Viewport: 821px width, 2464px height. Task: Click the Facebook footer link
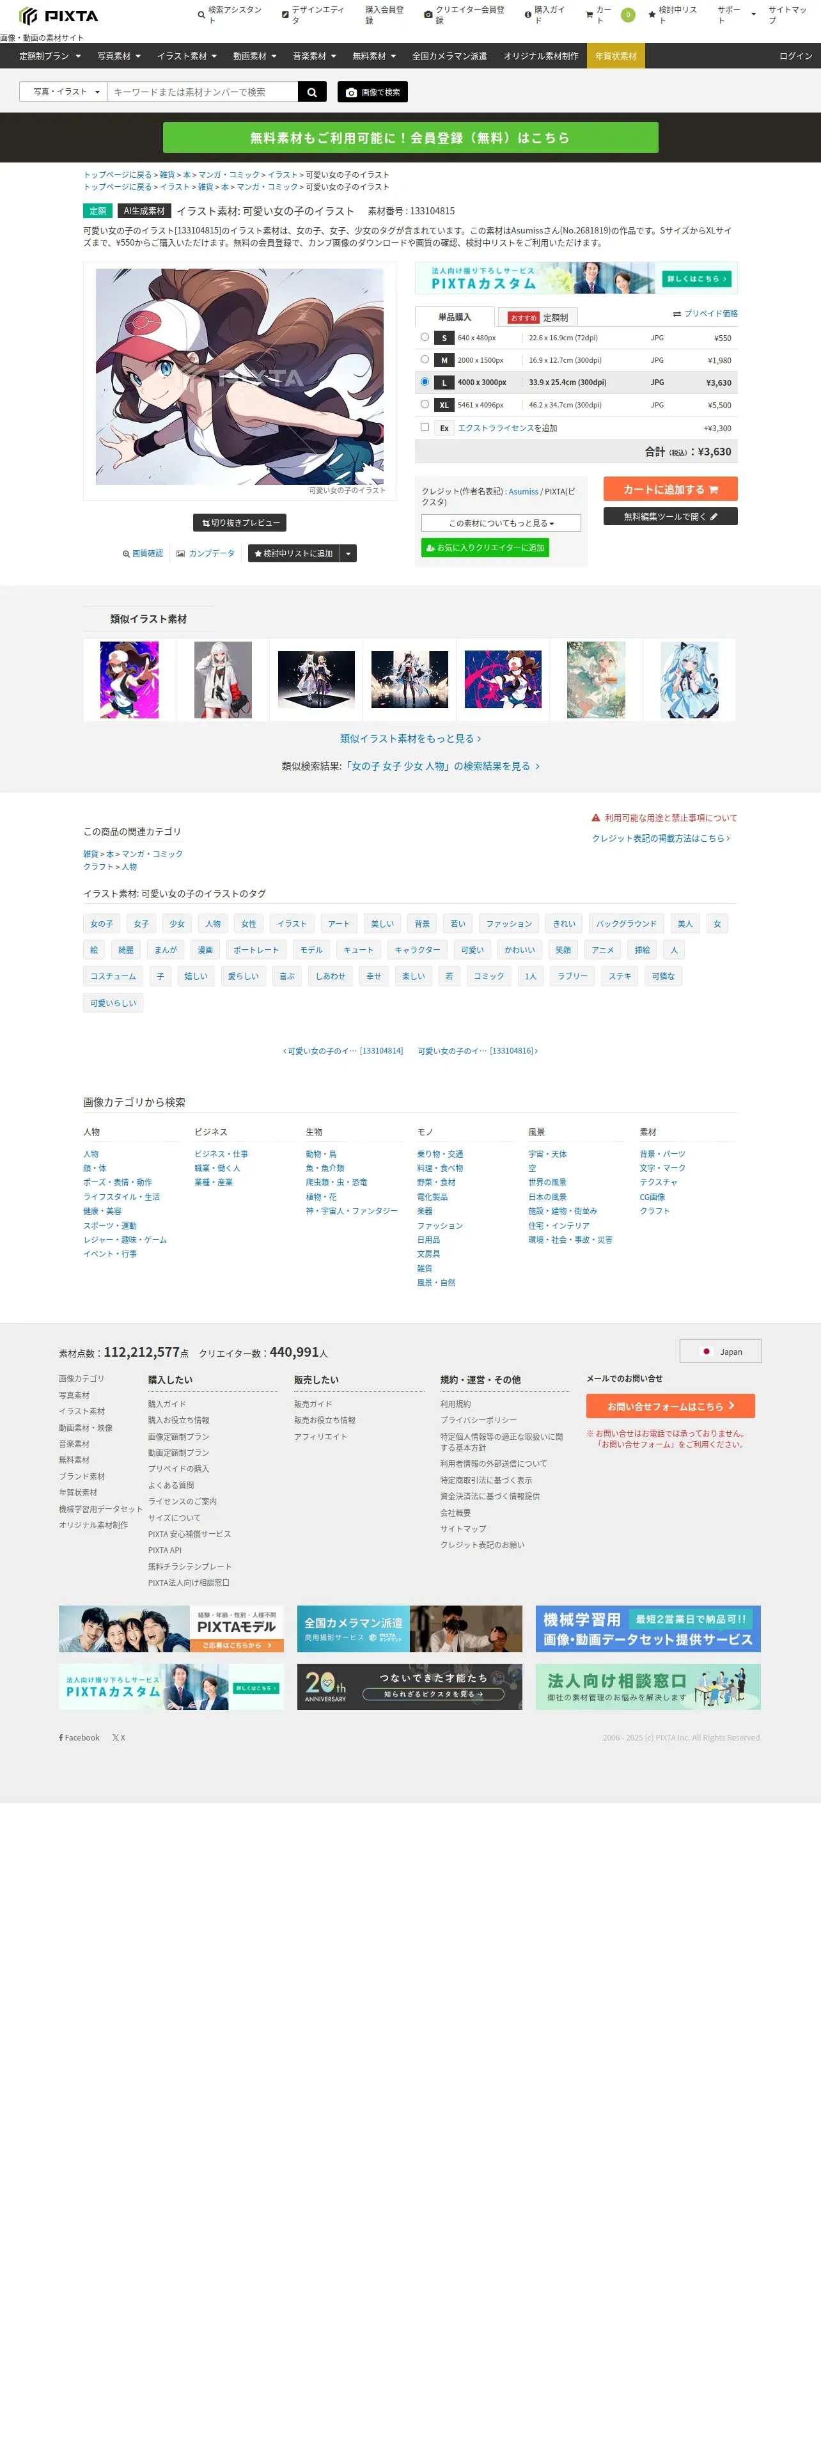point(79,1738)
